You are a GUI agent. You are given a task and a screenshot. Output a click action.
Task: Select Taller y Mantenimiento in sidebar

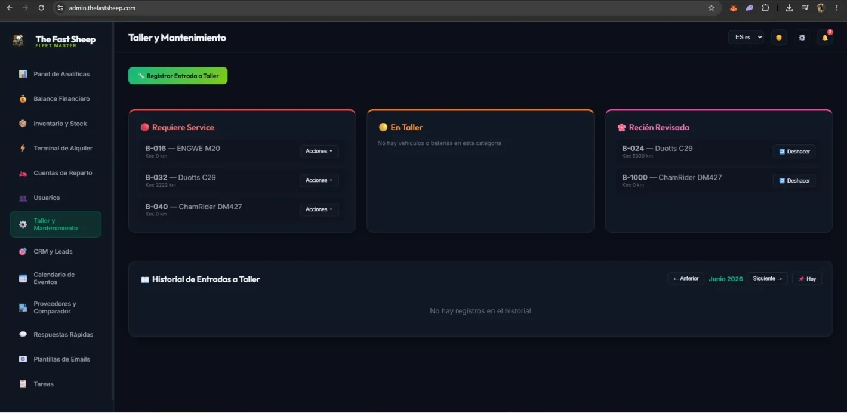pyautogui.click(x=56, y=224)
